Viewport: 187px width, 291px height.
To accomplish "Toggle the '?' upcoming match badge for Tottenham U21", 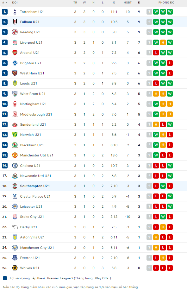I will 149,12.
